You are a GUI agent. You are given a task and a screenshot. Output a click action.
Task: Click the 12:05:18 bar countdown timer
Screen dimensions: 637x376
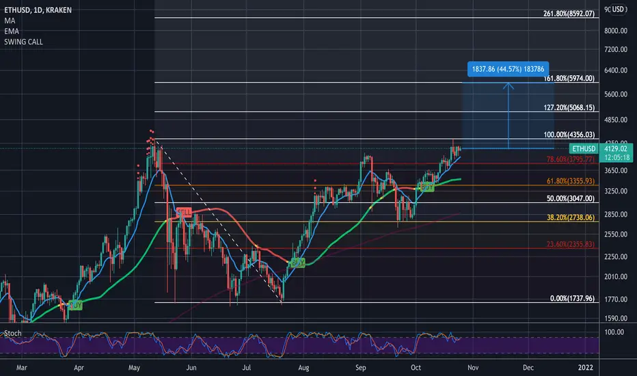(616, 157)
